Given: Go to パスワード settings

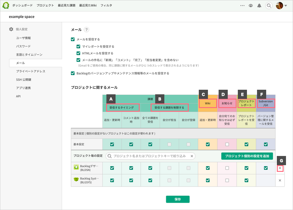Looking at the screenshot, I should click(23, 46).
